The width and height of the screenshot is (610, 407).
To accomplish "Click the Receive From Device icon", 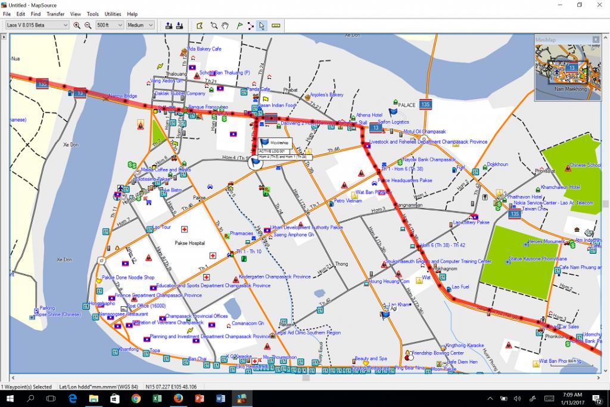I will 179,25.
